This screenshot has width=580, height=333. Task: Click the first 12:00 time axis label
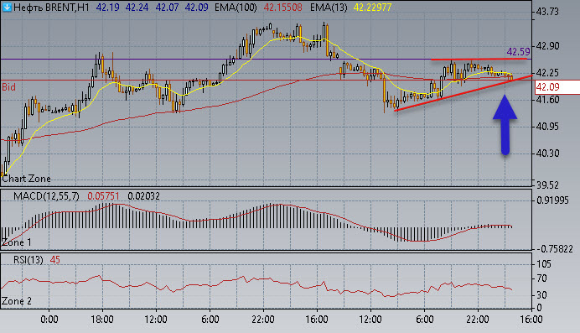[156, 319]
